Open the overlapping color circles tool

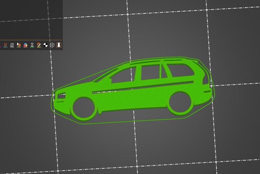pyautogui.click(x=25, y=45)
